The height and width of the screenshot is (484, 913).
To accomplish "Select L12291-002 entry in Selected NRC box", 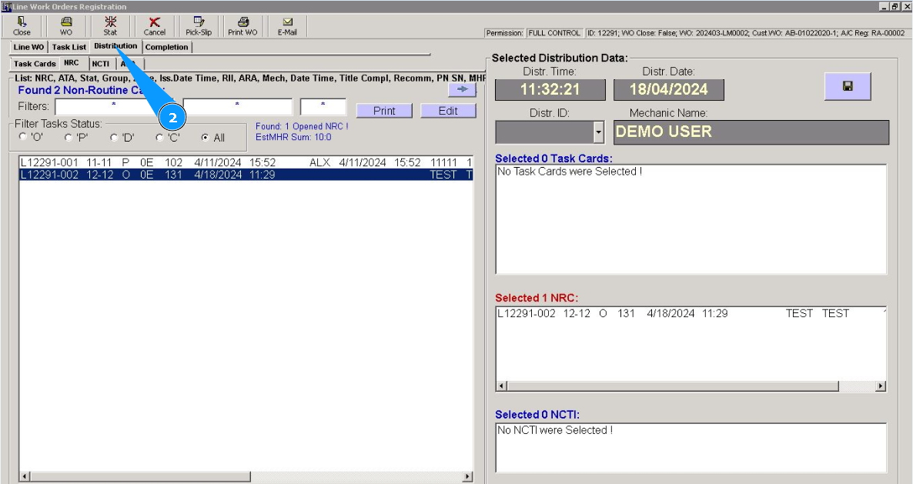I will [691, 313].
